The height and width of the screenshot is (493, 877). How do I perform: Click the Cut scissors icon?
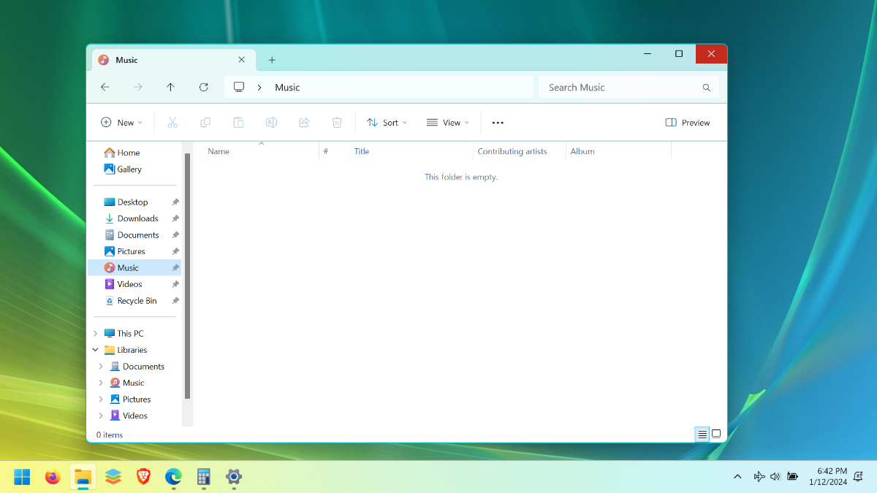tap(172, 123)
